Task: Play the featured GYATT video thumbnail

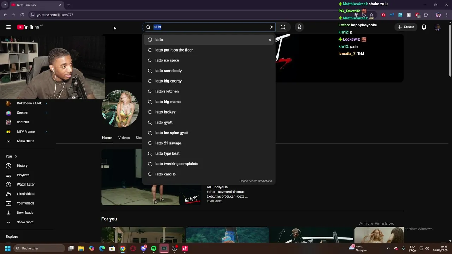Action: [151, 177]
